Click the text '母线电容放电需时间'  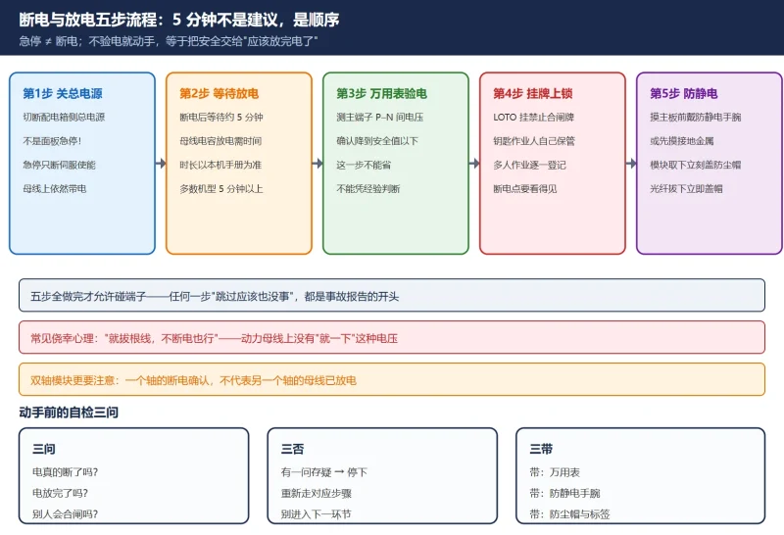click(x=220, y=141)
